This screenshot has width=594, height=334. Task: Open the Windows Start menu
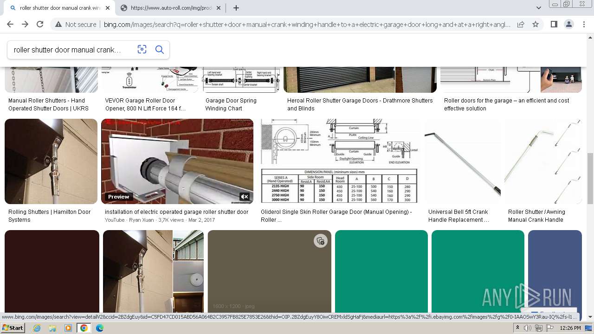13,328
